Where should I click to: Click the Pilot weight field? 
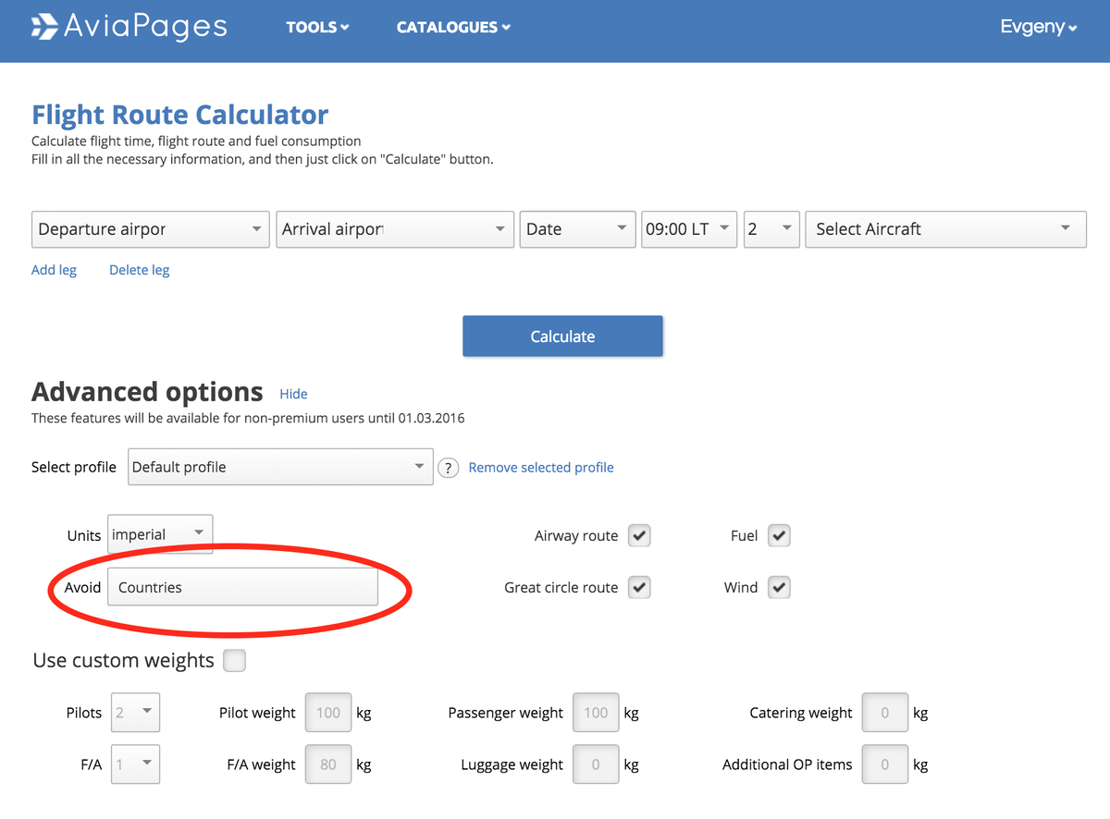(x=328, y=713)
